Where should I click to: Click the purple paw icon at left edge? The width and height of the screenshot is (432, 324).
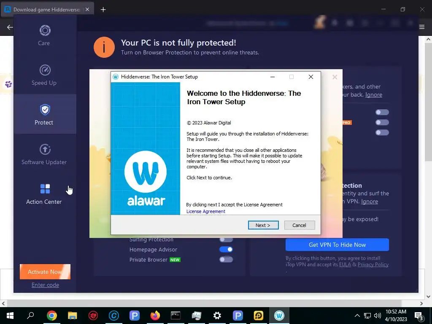click(8, 84)
